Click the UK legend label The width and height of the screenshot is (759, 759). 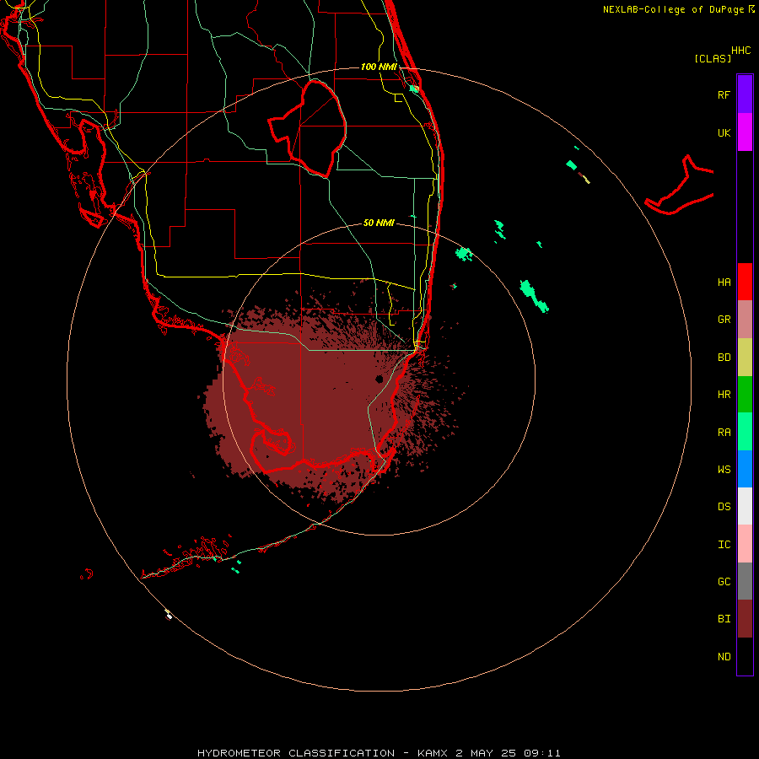pos(724,133)
